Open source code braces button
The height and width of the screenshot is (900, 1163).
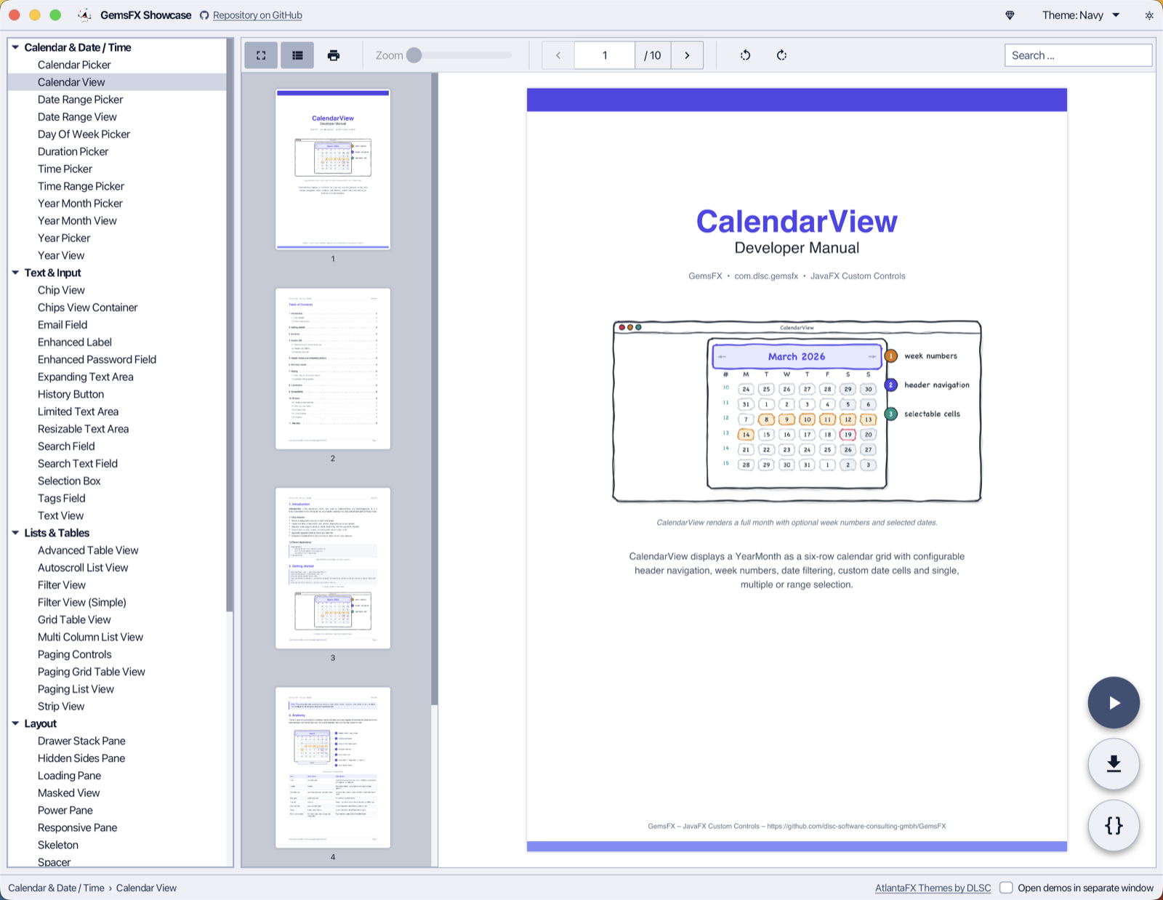pos(1114,825)
